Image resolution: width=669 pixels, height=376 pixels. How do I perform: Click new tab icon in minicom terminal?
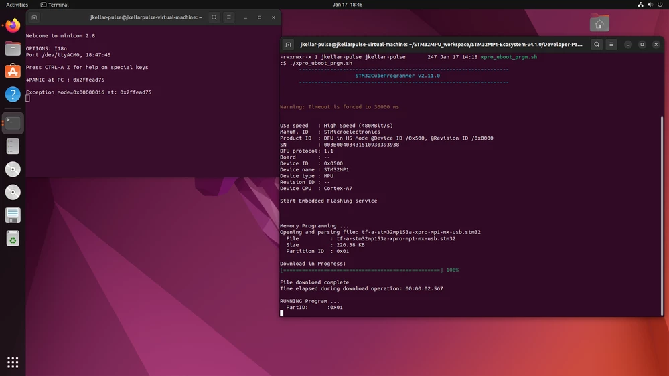tap(34, 17)
